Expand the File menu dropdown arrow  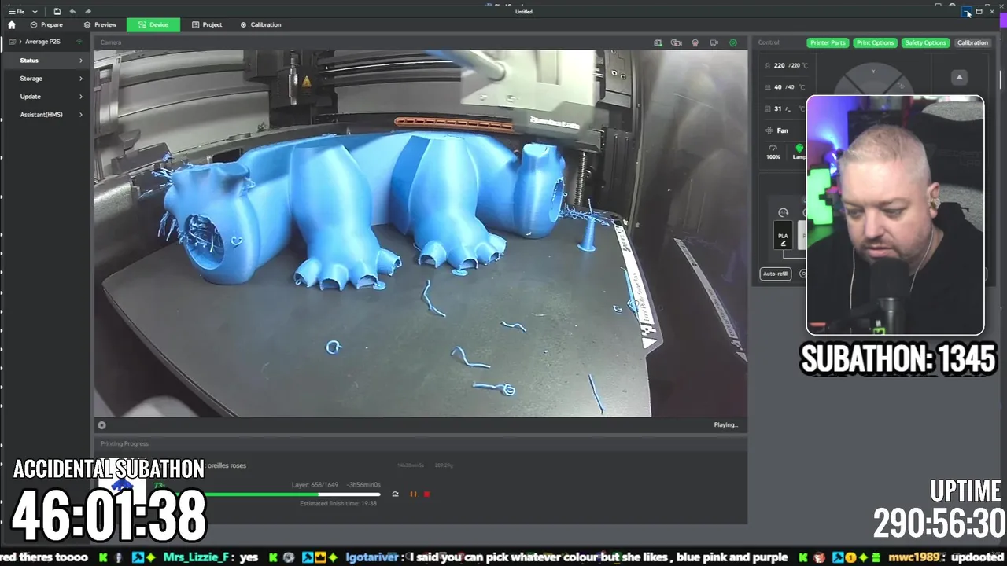click(35, 12)
